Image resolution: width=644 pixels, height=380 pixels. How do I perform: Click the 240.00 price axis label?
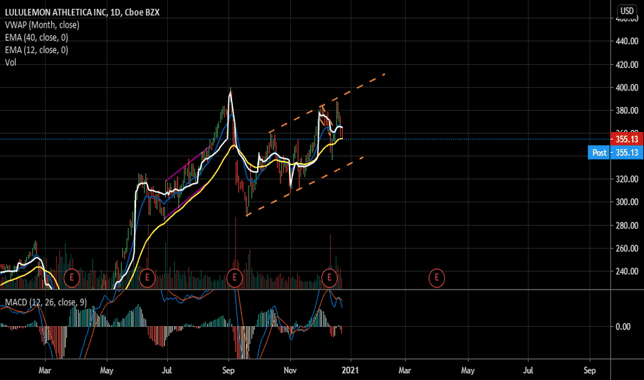click(x=627, y=272)
